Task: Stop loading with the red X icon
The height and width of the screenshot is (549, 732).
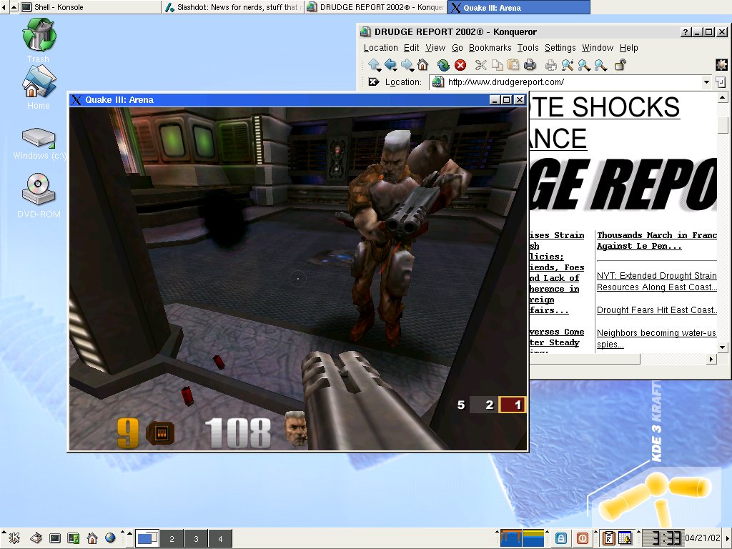Action: (x=460, y=65)
